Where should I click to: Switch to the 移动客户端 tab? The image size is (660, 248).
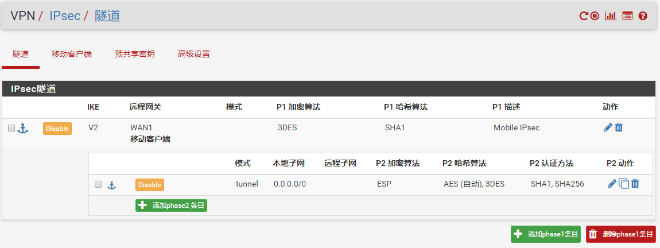click(72, 55)
